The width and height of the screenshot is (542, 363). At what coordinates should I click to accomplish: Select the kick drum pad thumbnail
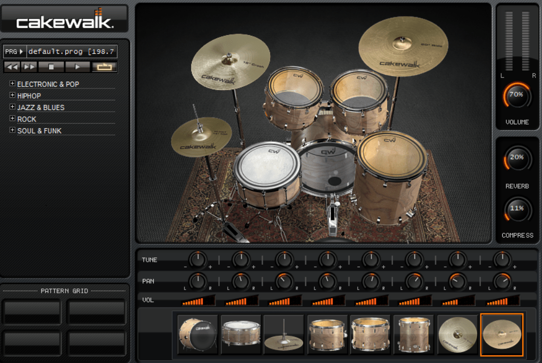coord(198,335)
